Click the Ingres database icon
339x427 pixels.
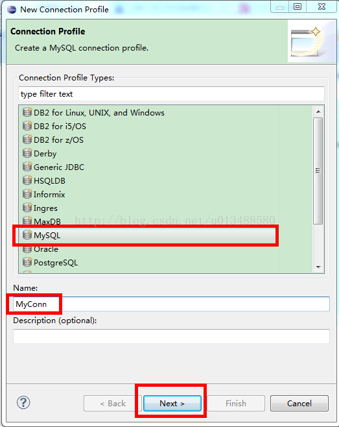[27, 207]
